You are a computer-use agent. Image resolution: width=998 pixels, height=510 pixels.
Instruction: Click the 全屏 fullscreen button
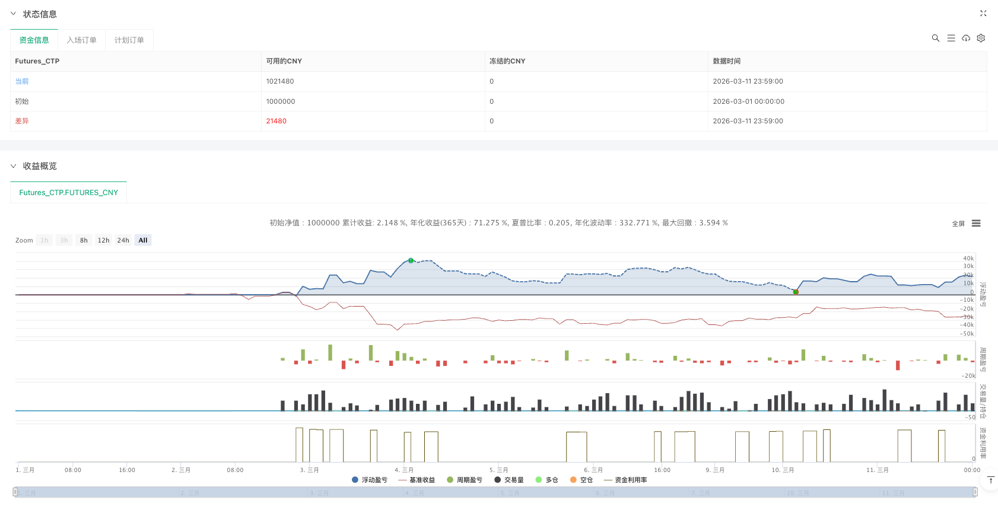tap(958, 224)
